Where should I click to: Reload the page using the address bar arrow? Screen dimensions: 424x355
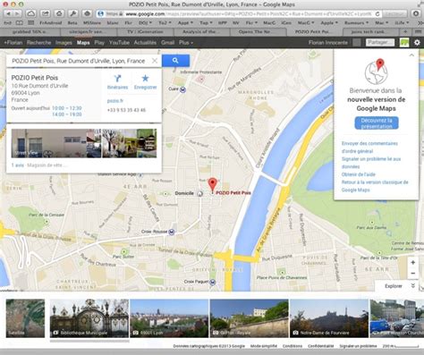click(x=377, y=13)
